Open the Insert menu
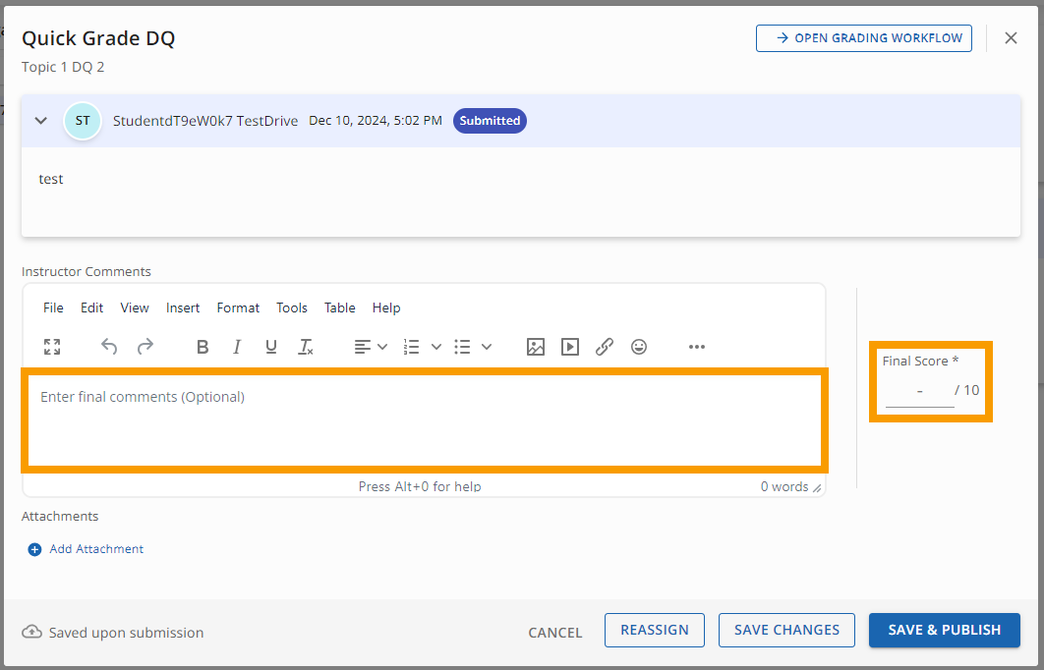 [183, 307]
